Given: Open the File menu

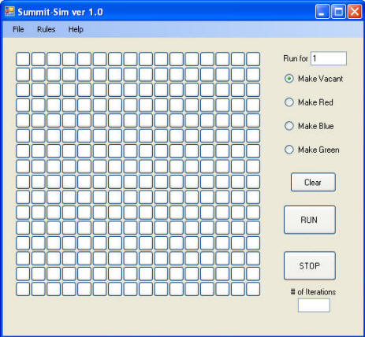Looking at the screenshot, I should coord(18,29).
